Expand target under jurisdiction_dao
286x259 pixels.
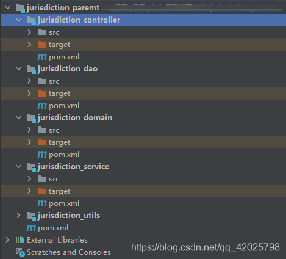tap(29, 93)
